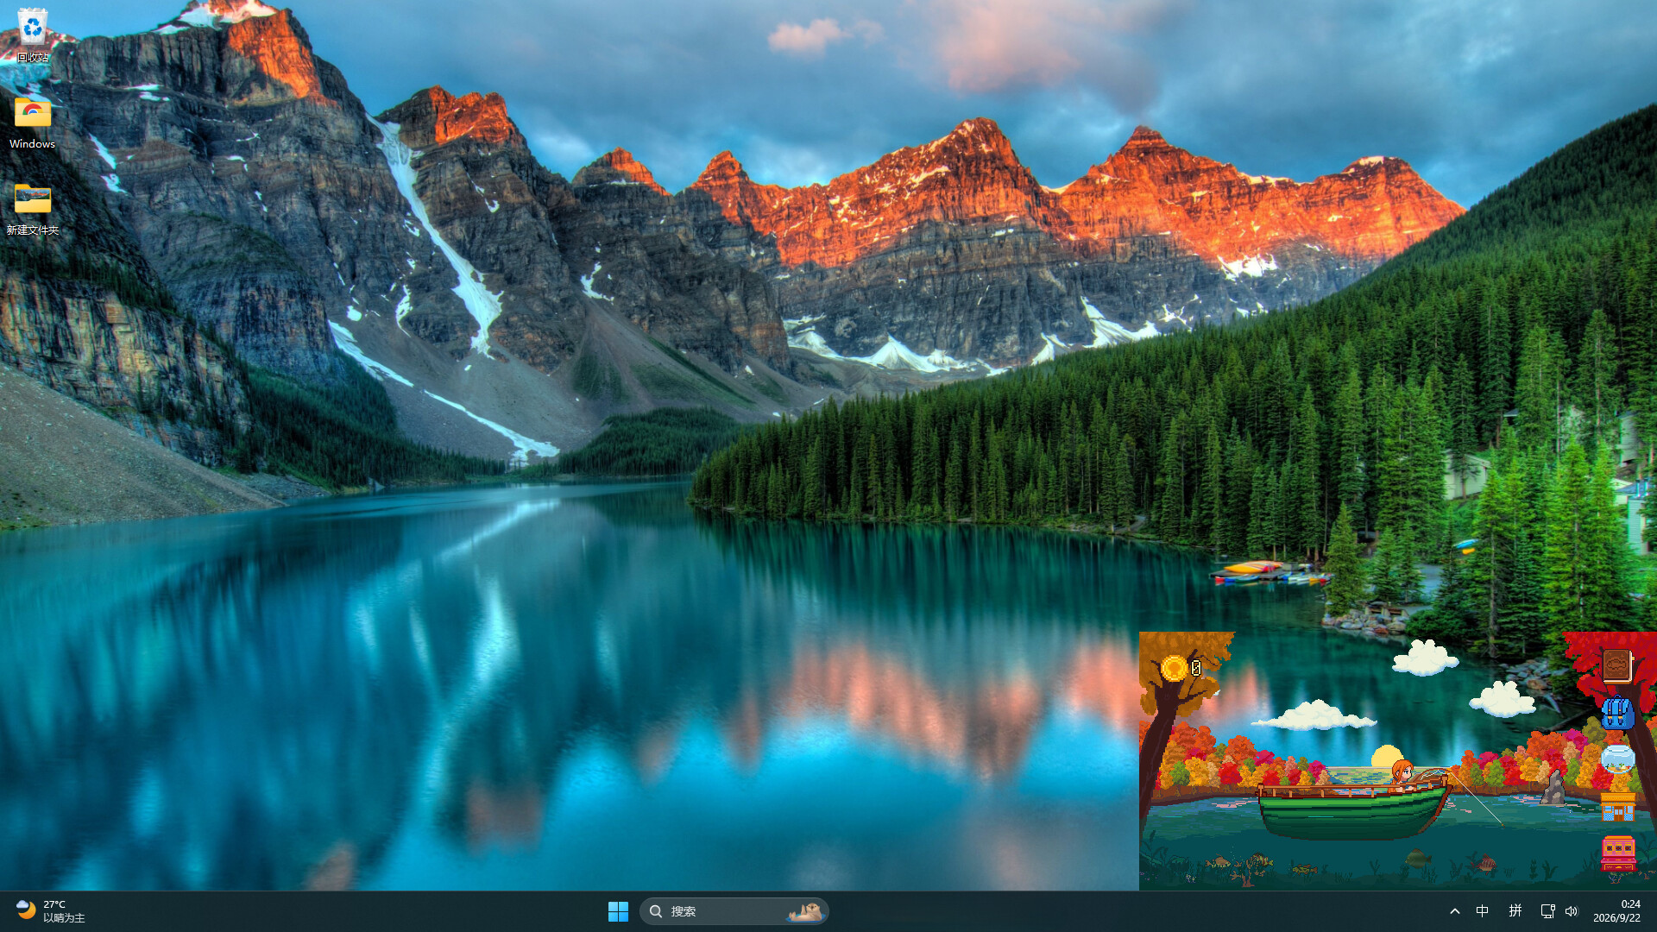Open the fishbowl aquarium icon
This screenshot has width=1657, height=932.
(1618, 759)
